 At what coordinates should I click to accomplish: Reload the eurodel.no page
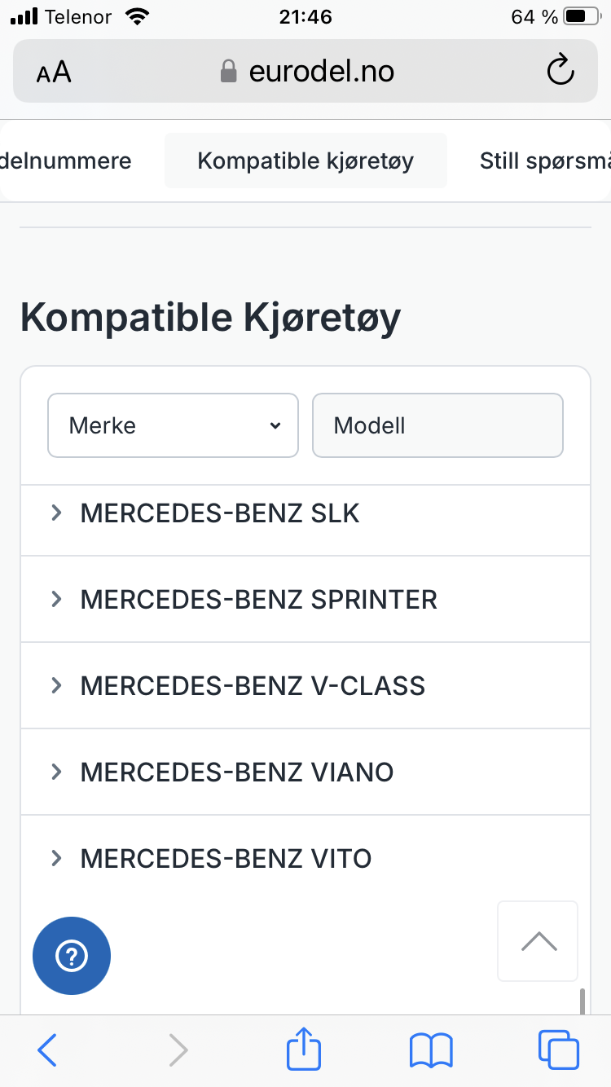560,71
